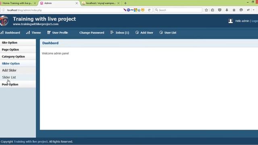Switch to localhost / mysql wampserver tab

[101, 3]
